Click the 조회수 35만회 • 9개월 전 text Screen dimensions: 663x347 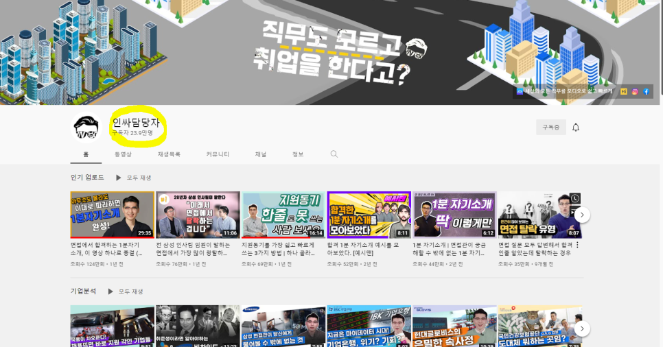(526, 264)
